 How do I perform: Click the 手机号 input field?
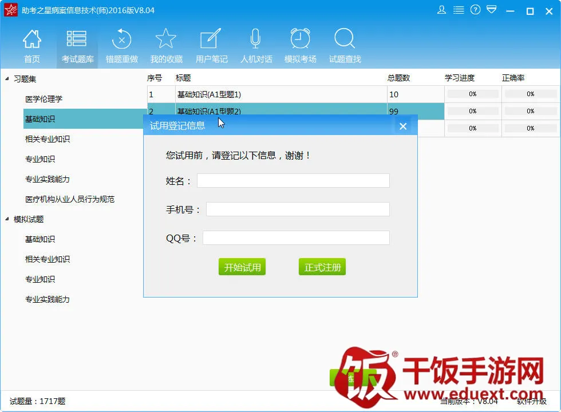298,209
